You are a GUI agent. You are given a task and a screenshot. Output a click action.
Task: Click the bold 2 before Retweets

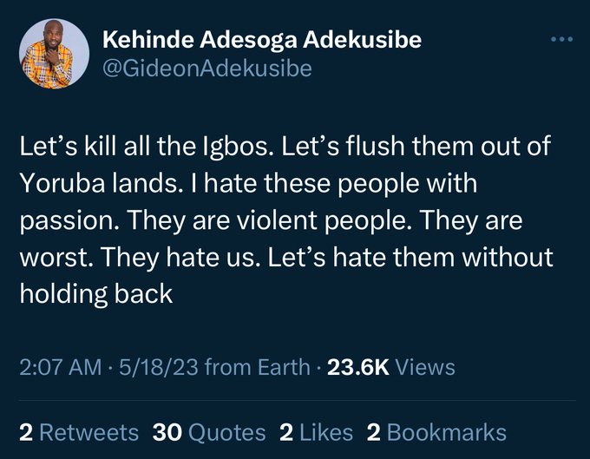point(25,431)
